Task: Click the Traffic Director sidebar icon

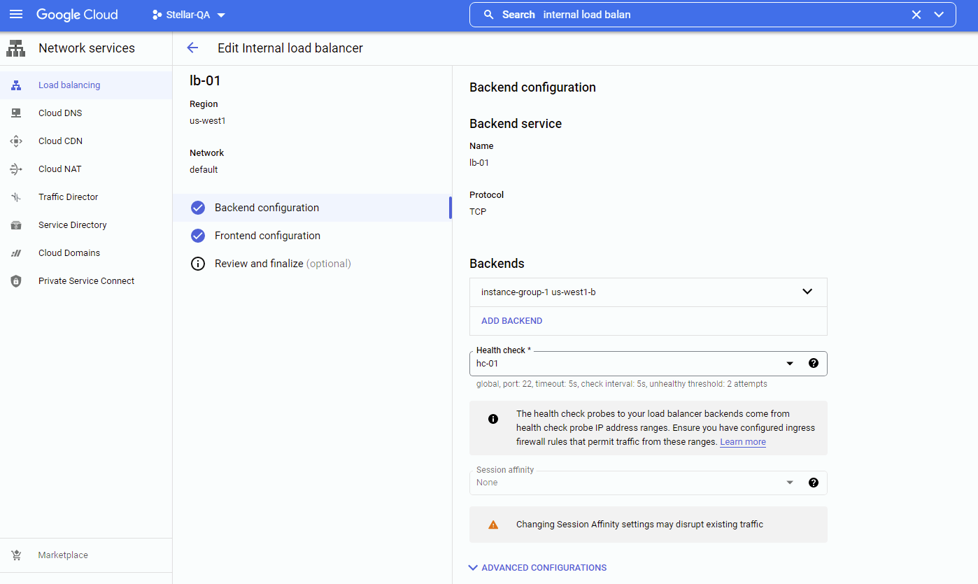Action: pyautogui.click(x=16, y=197)
